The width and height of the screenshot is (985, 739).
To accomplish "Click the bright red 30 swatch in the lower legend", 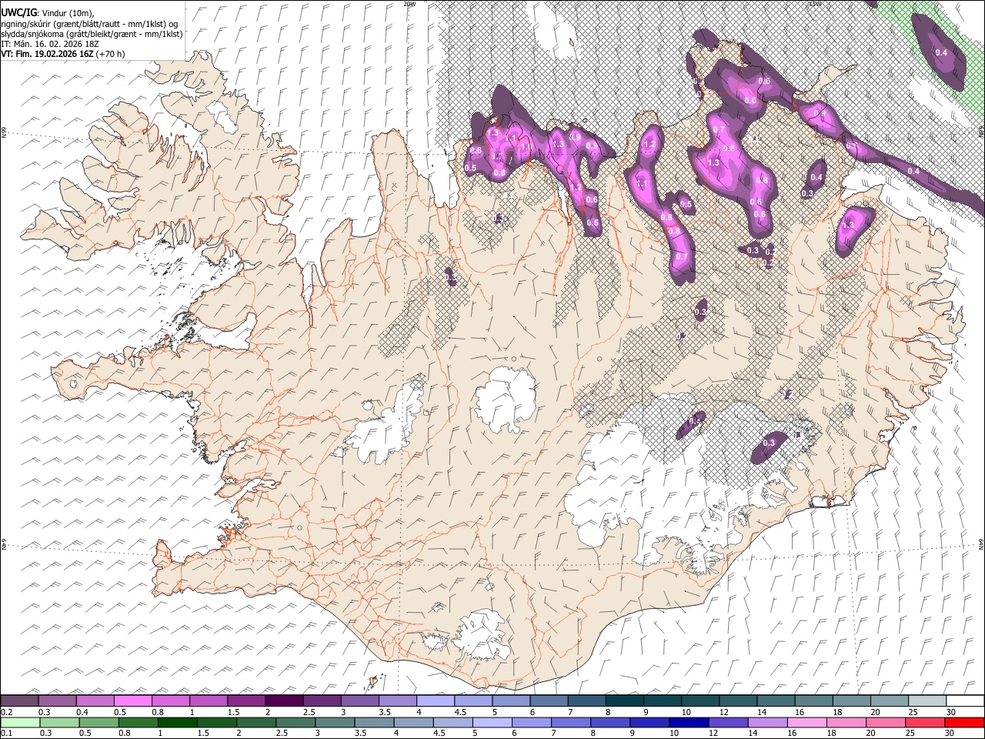I will click(x=963, y=722).
